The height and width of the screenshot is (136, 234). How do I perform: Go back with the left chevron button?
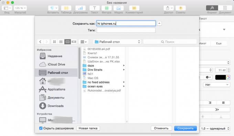tap(40, 42)
